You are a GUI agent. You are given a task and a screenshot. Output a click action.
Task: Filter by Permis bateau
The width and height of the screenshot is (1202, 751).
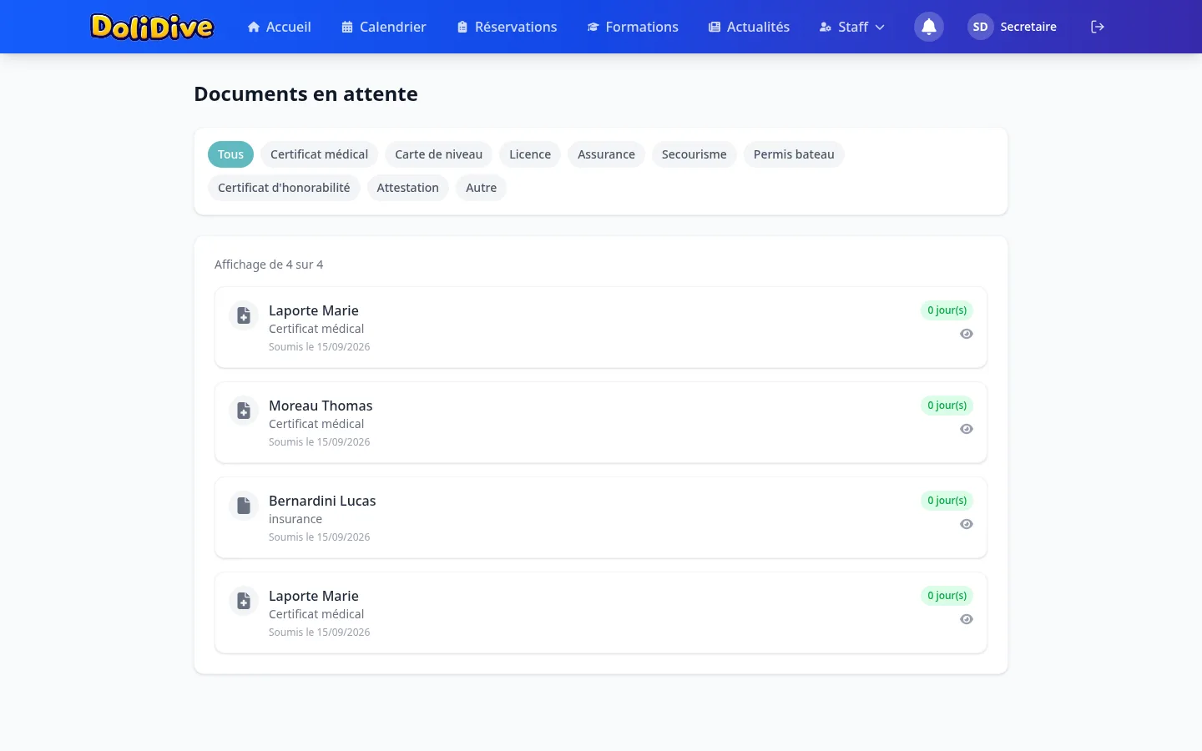point(794,154)
